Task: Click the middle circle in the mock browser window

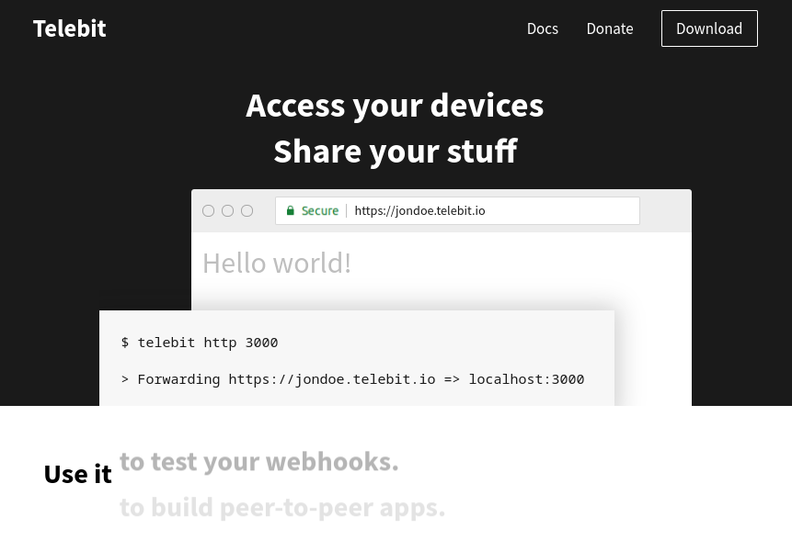Action: click(228, 210)
